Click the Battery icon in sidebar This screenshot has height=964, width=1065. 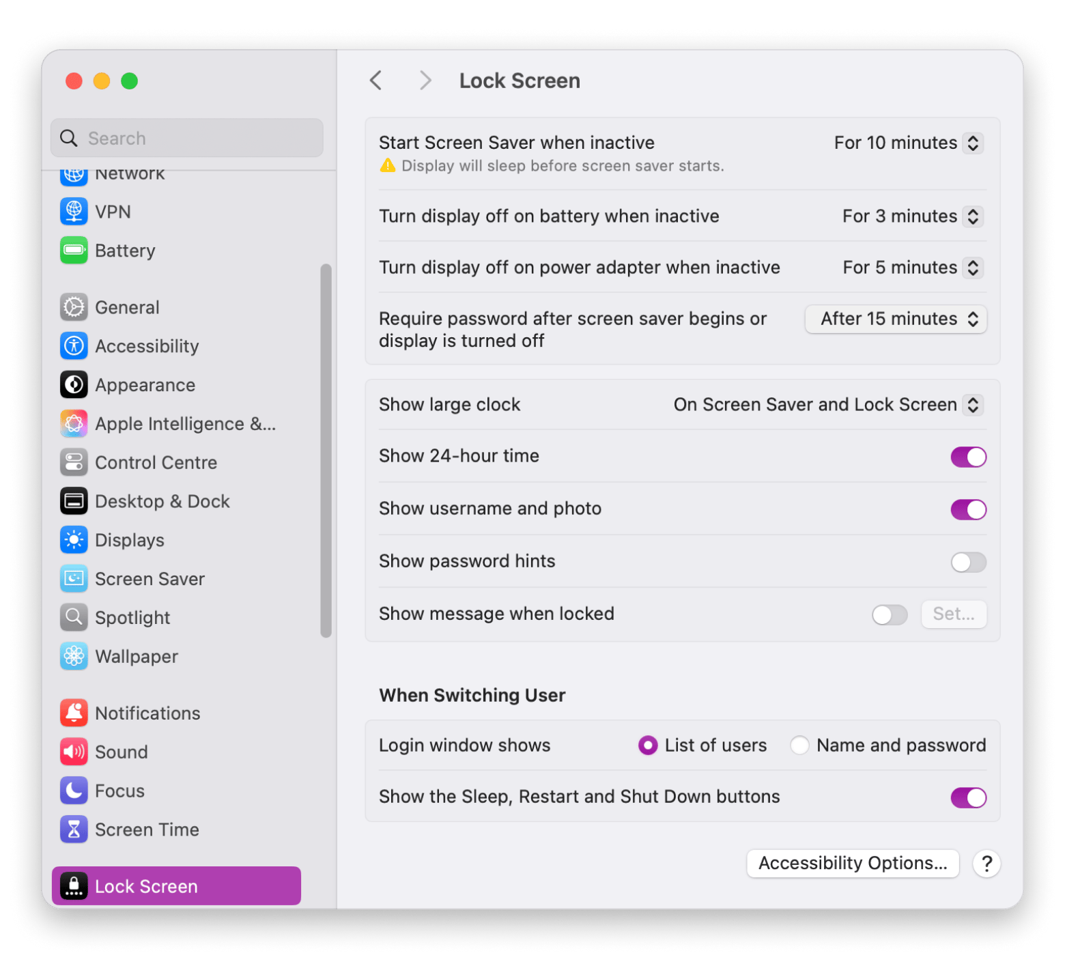(74, 251)
